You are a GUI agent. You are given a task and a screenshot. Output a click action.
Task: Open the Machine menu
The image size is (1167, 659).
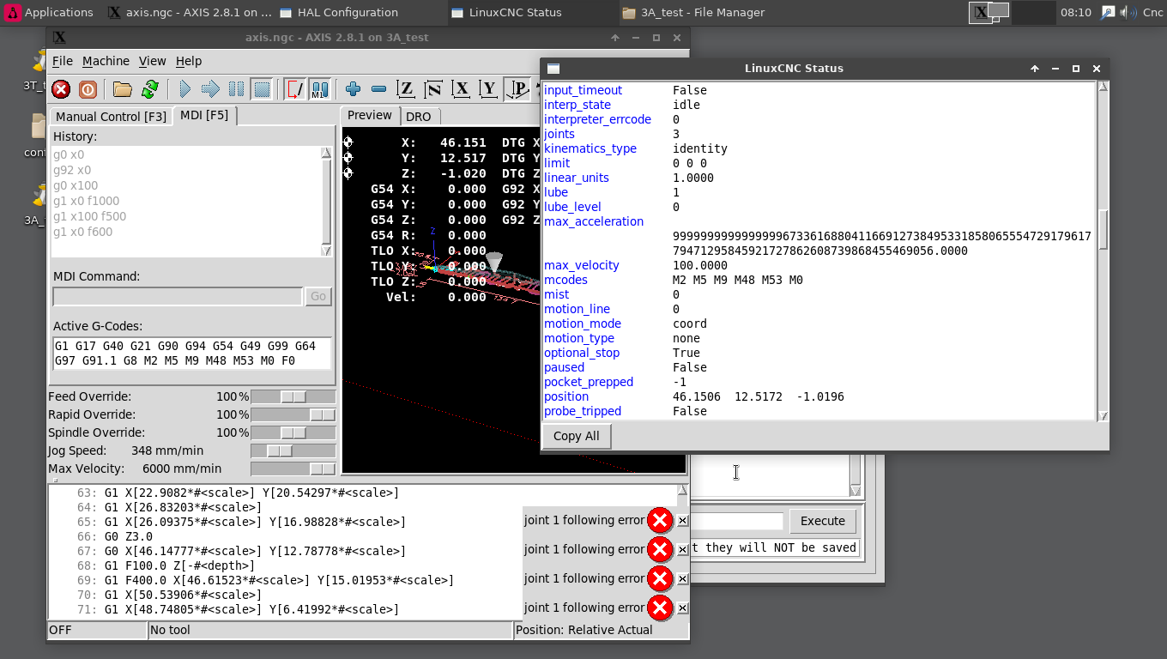[x=106, y=61]
